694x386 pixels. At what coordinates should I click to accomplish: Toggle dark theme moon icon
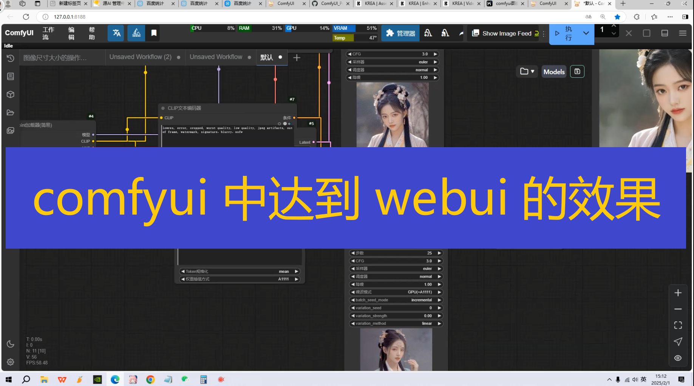click(x=11, y=344)
